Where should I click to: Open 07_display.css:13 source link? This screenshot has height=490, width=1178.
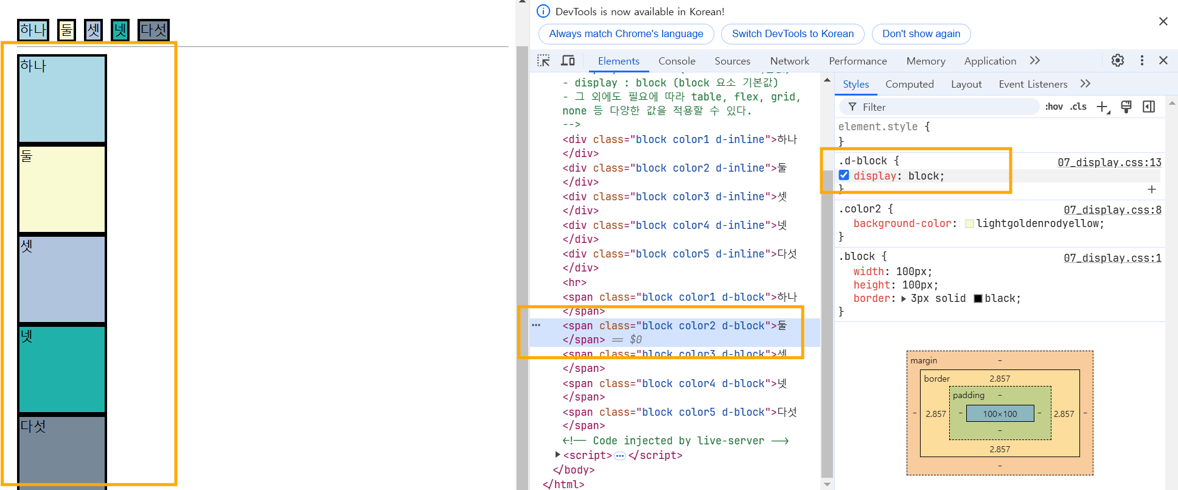coord(1109,163)
